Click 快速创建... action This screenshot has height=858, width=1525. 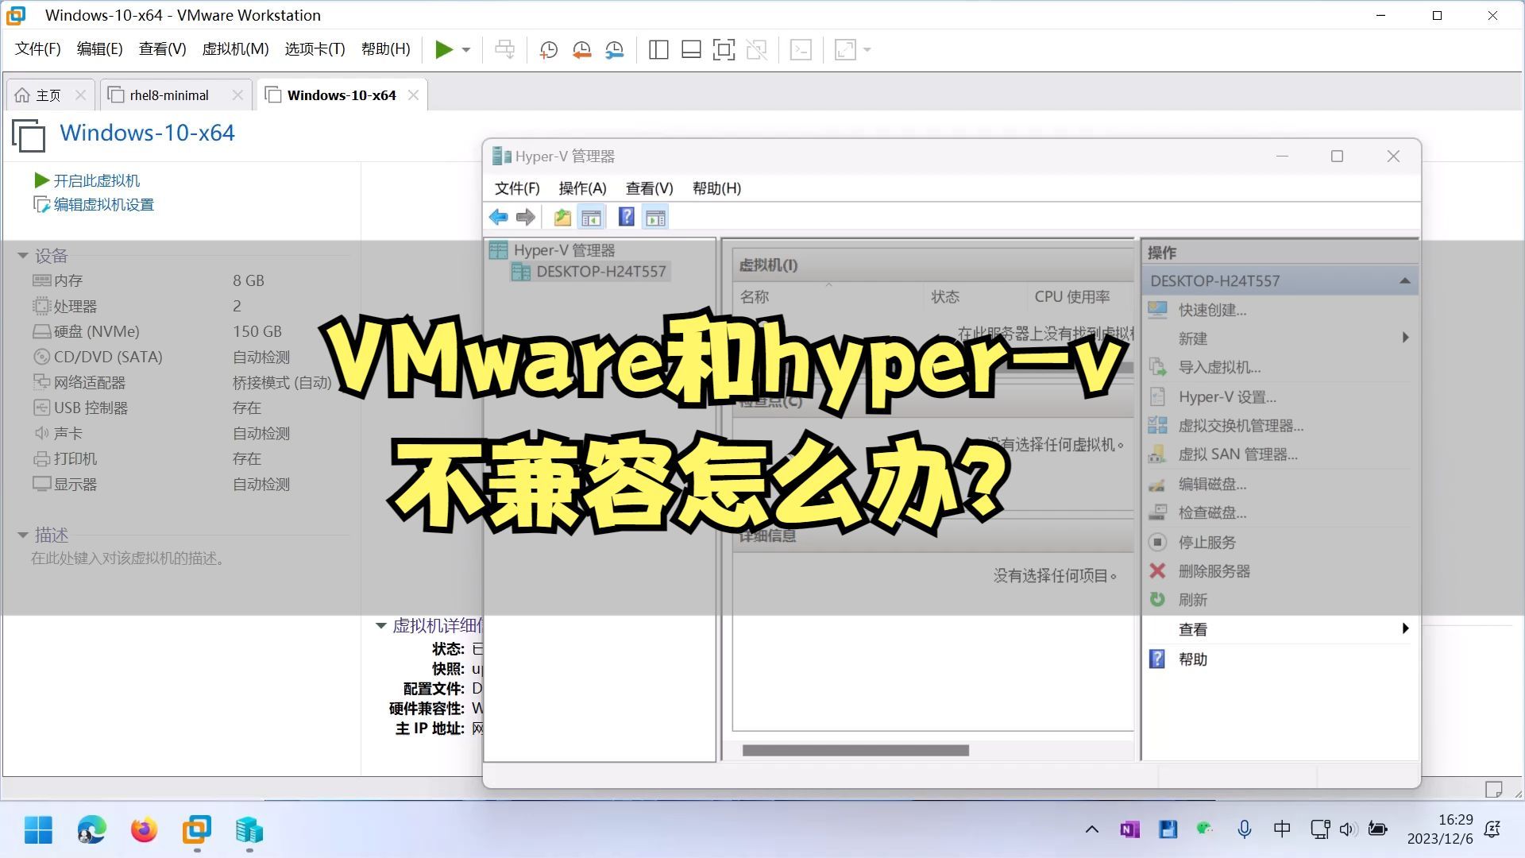point(1212,311)
